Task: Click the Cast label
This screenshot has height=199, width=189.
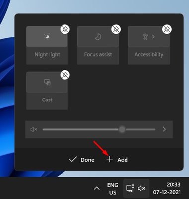Action: (47, 100)
